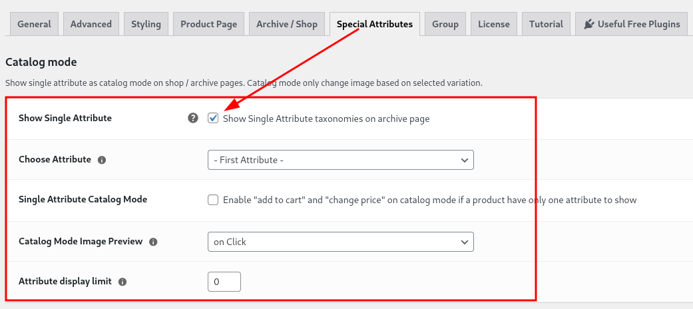Open the Catalog Mode Image Preview dropdown

(x=340, y=242)
